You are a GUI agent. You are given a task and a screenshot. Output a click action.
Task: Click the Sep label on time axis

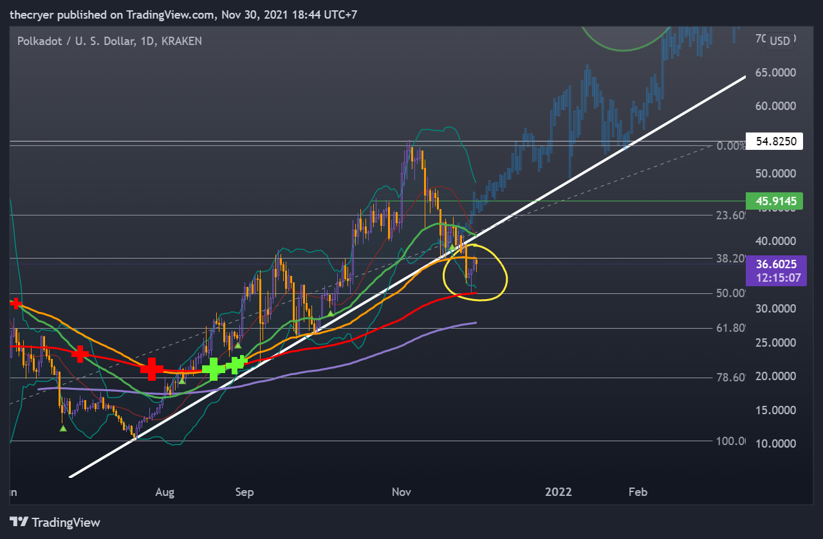tap(245, 492)
